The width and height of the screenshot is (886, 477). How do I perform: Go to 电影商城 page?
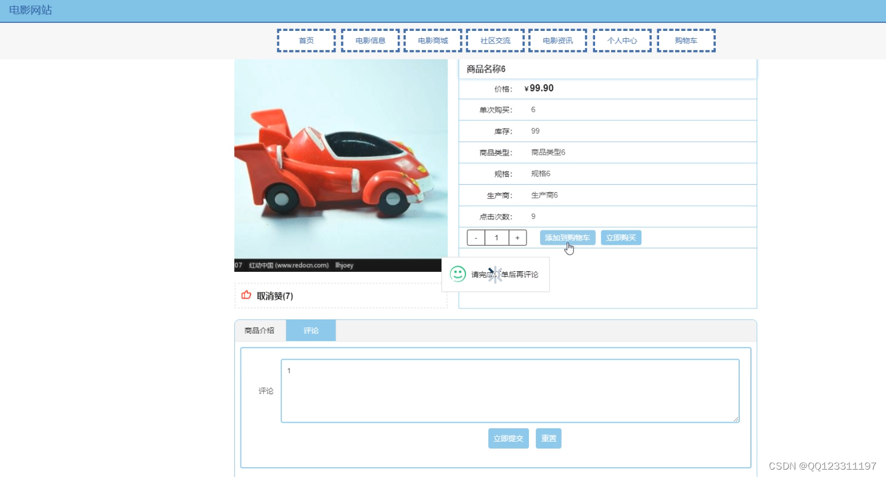coord(433,41)
